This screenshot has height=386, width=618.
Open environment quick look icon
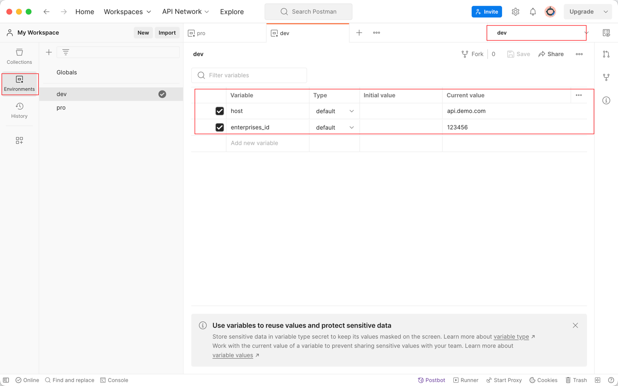[x=606, y=33]
